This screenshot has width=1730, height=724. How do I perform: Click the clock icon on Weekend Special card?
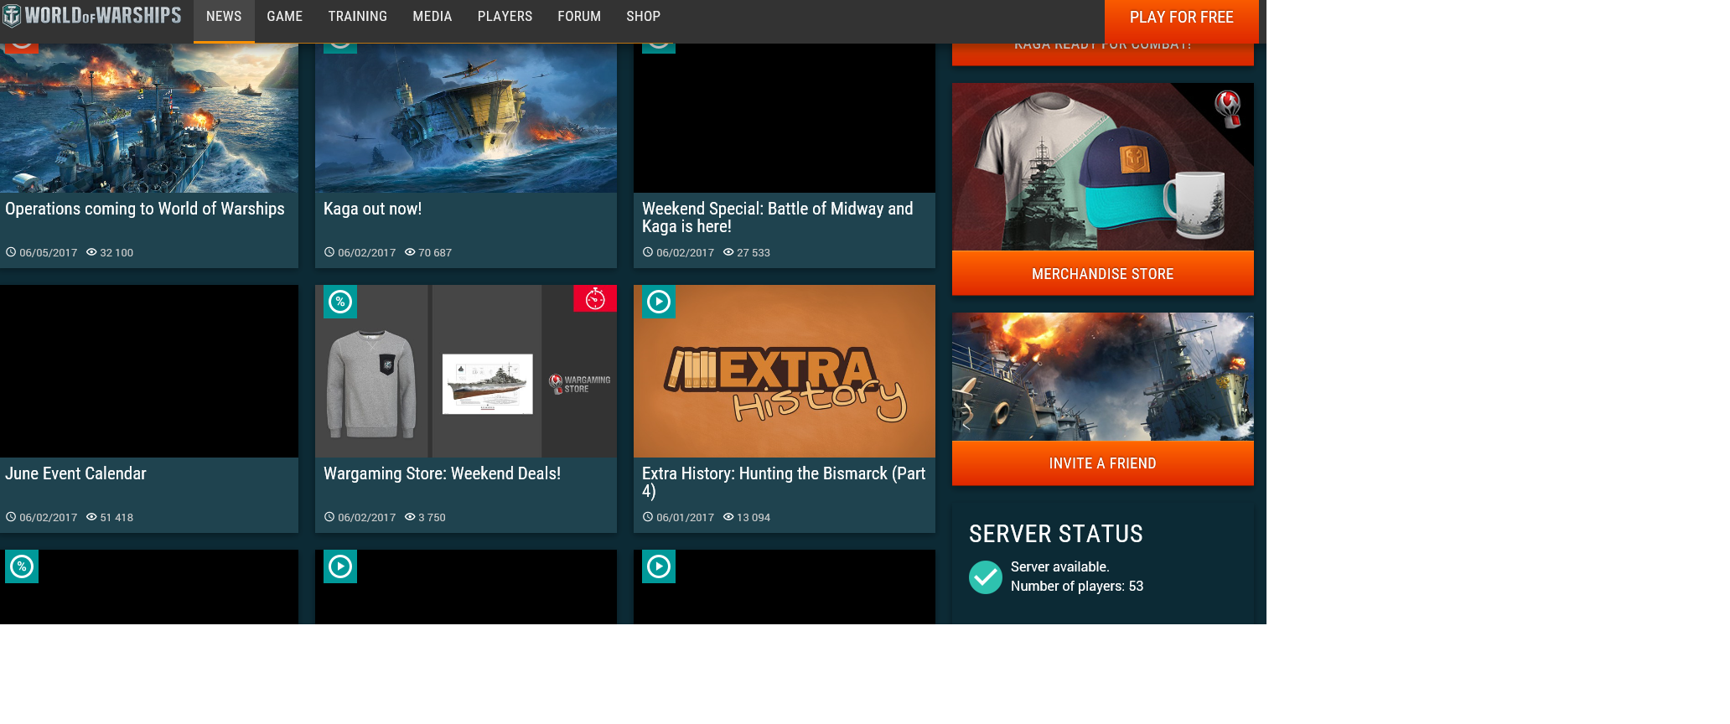tap(648, 251)
